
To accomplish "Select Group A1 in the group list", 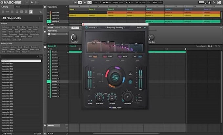I will [55, 12].
